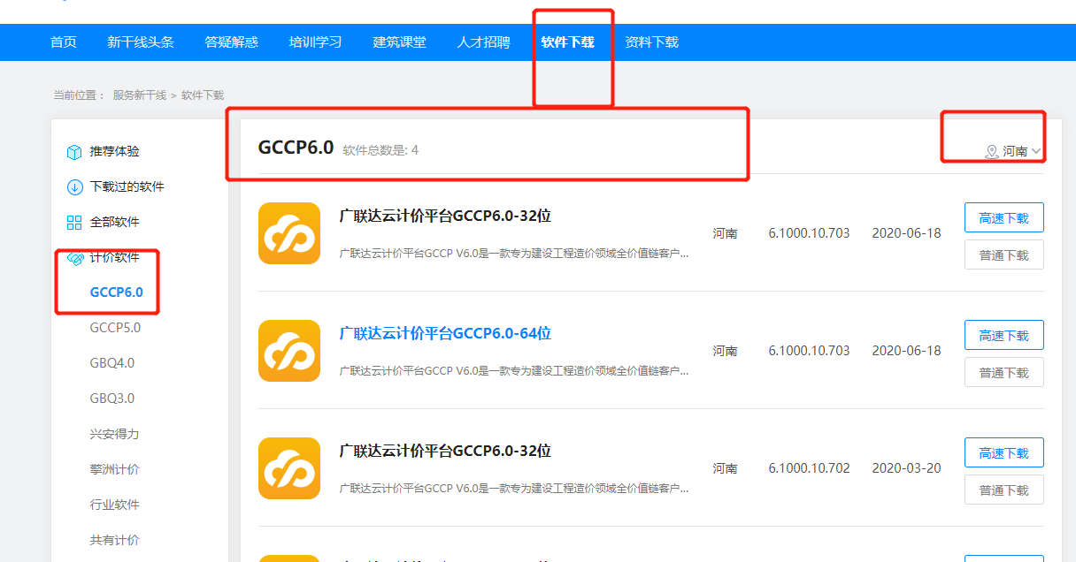This screenshot has width=1076, height=562.
Task: Open the 人才招聘 menu item
Action: click(x=483, y=42)
